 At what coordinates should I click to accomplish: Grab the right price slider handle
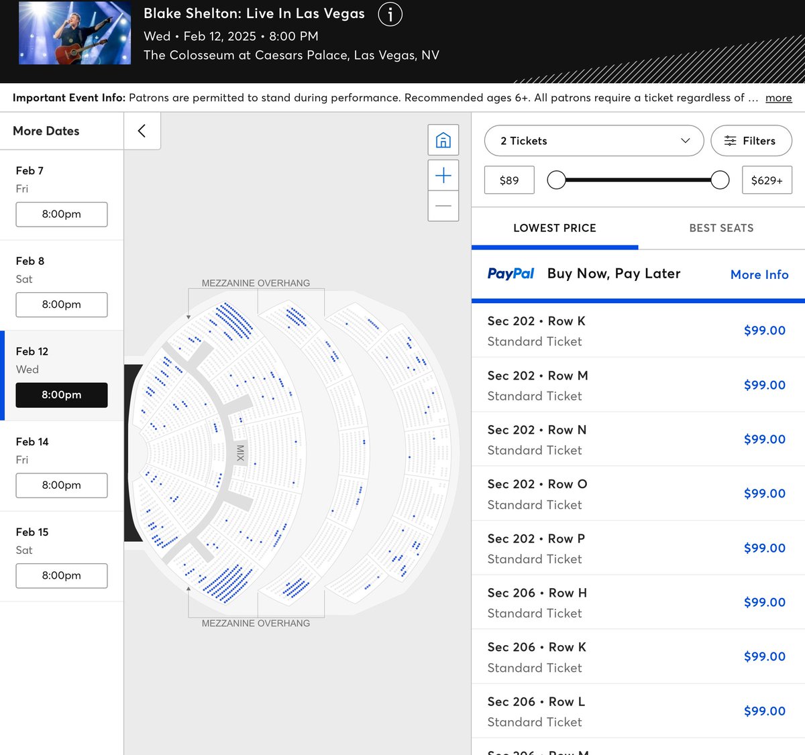tap(720, 180)
